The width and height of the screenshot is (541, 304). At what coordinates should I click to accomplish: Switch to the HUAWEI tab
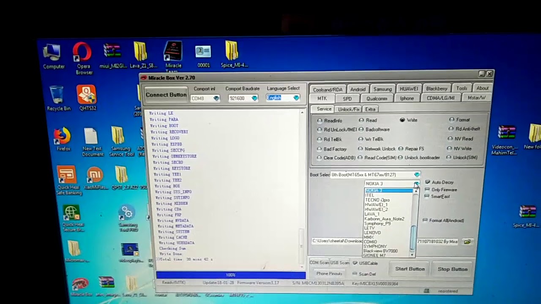pyautogui.click(x=409, y=89)
